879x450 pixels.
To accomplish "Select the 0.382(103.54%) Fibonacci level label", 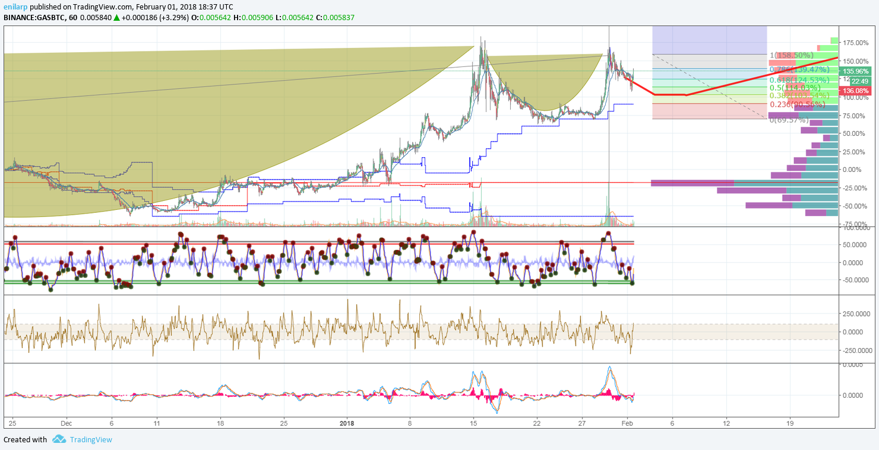I will pyautogui.click(x=799, y=95).
